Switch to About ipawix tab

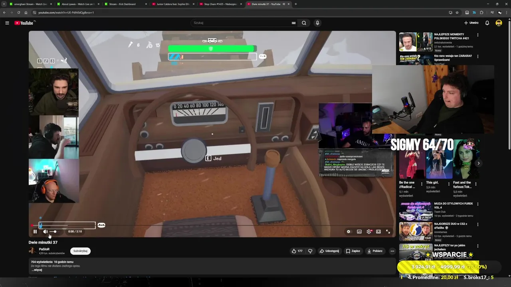pos(77,4)
